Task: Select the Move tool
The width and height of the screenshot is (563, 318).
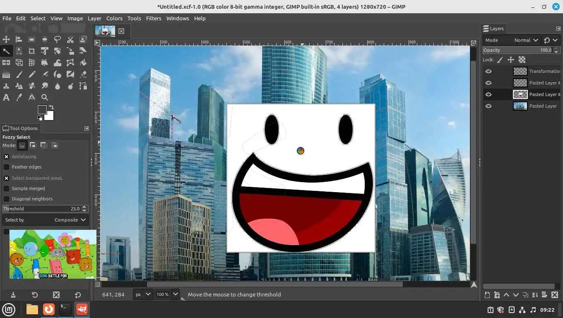Action: 6,39
